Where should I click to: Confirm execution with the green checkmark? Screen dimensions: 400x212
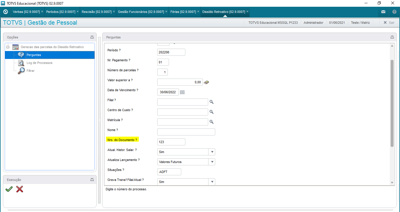[x=9, y=189]
